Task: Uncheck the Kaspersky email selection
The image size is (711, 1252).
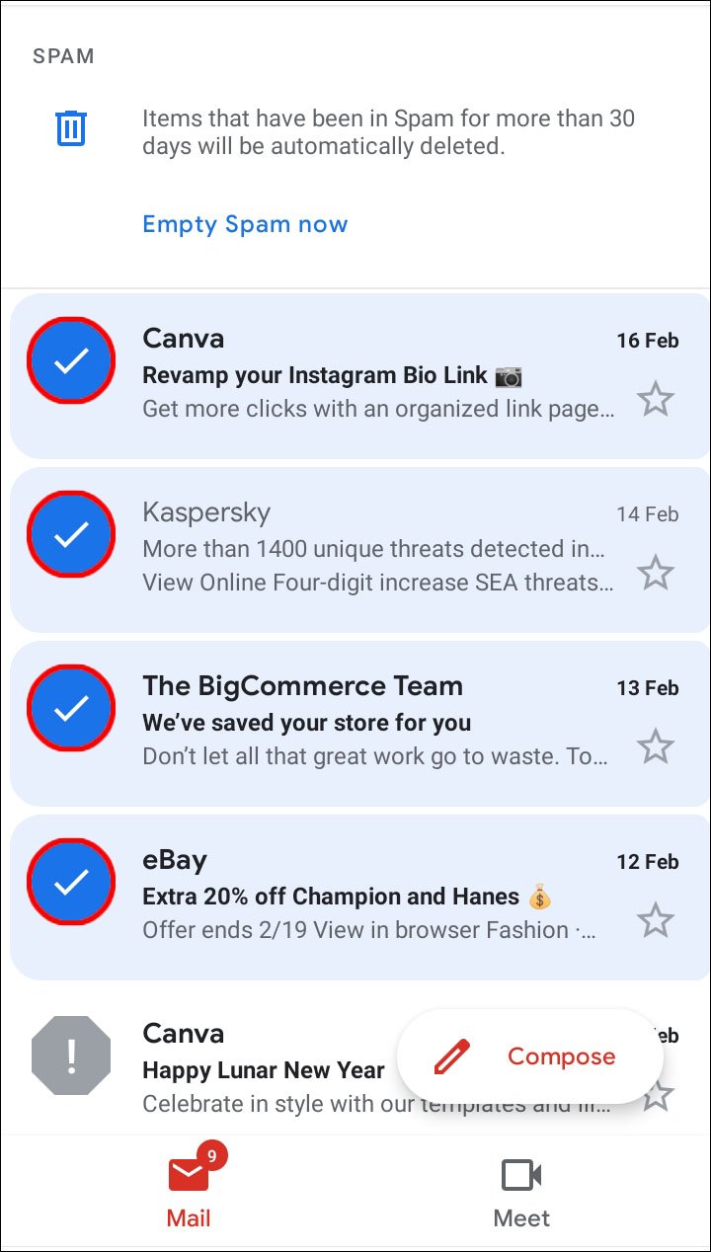Action: 71,535
